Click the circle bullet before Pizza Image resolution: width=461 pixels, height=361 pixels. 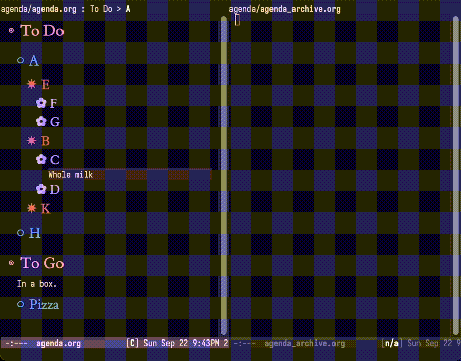pyautogui.click(x=20, y=304)
